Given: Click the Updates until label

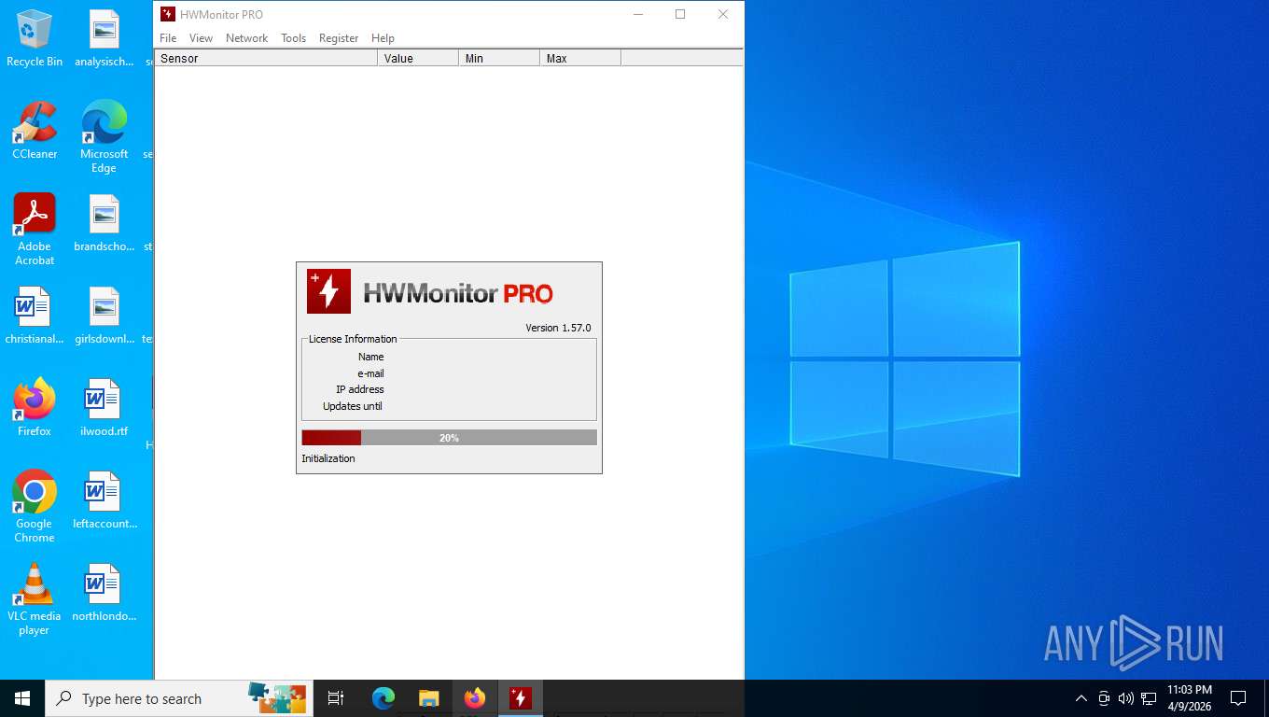Looking at the screenshot, I should pyautogui.click(x=353, y=406).
